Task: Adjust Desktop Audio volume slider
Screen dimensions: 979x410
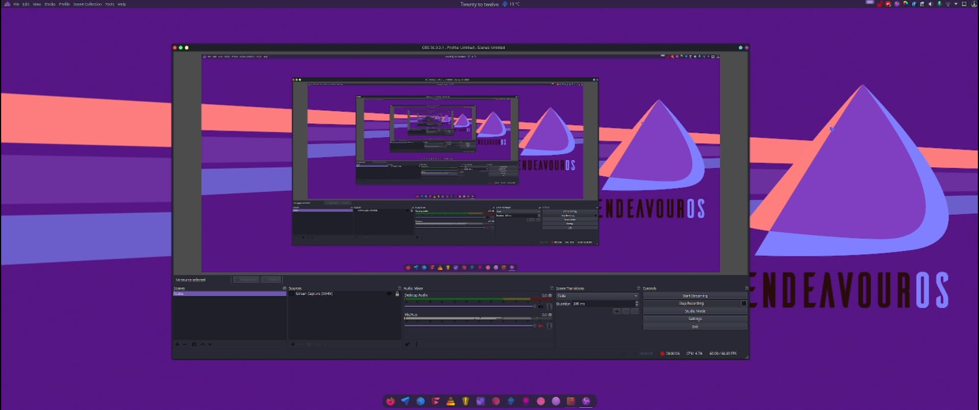Action: click(470, 306)
